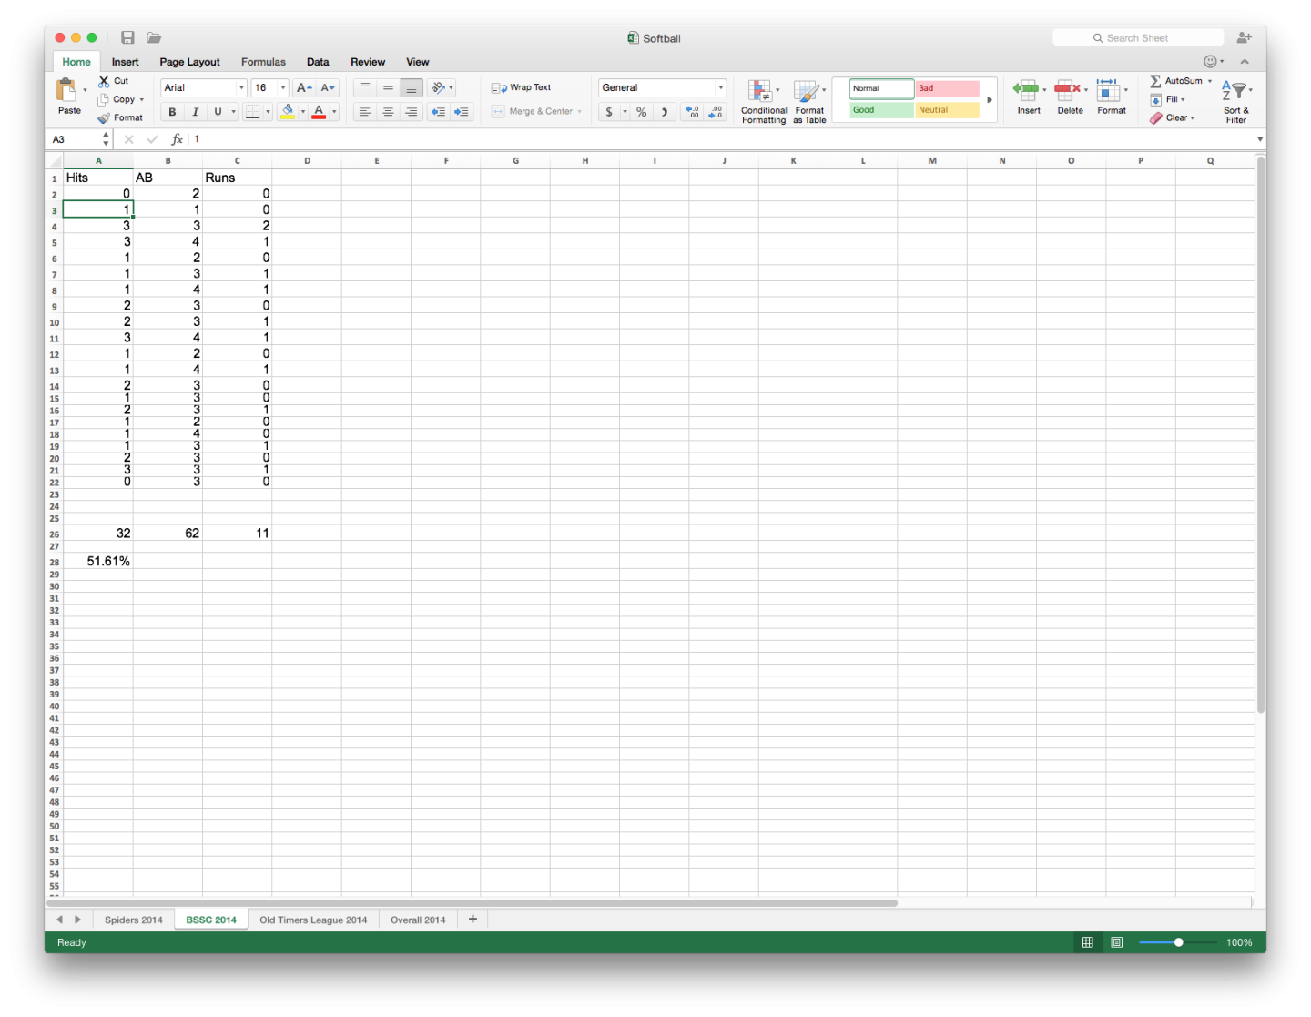Select the Italic formatting icon
The image size is (1311, 1017).
[195, 111]
